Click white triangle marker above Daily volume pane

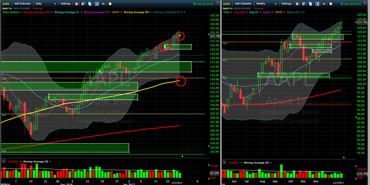pos(182,156)
